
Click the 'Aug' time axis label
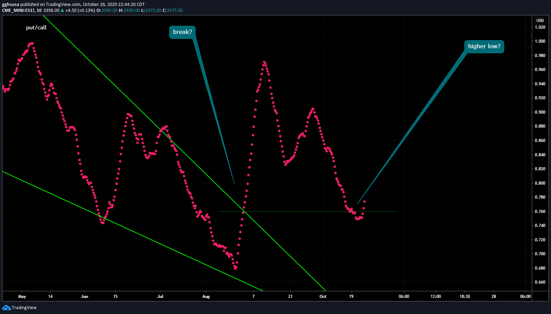[206, 297]
